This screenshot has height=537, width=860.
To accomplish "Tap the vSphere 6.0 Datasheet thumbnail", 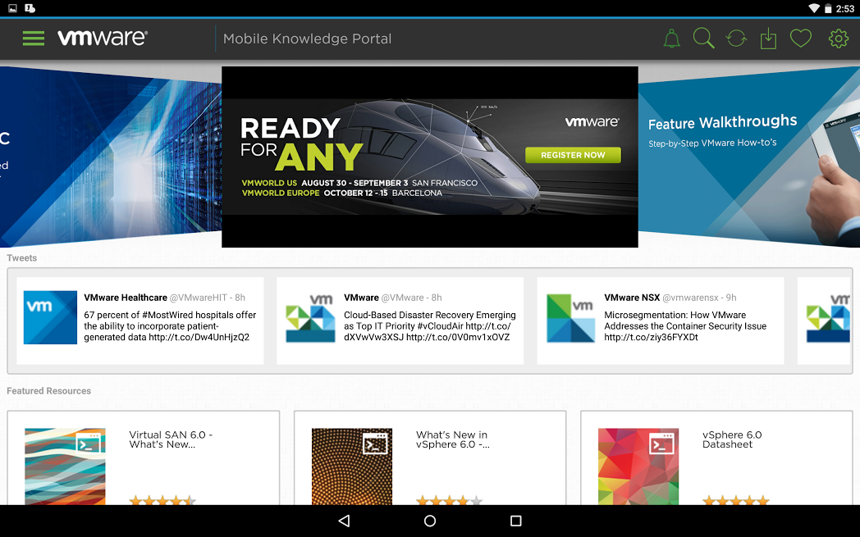I will click(638, 466).
